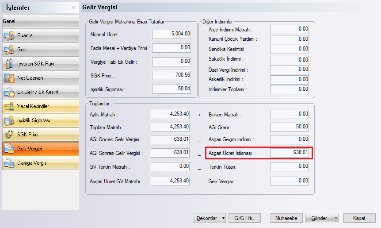The height and width of the screenshot is (228, 381).
Task: Click the İşsizlik Sigortası sidebar icon
Action: pyautogui.click(x=9, y=120)
